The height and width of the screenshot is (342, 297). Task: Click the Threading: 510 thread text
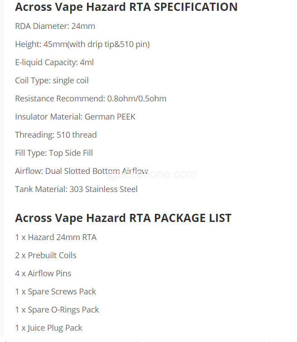[x=56, y=135]
